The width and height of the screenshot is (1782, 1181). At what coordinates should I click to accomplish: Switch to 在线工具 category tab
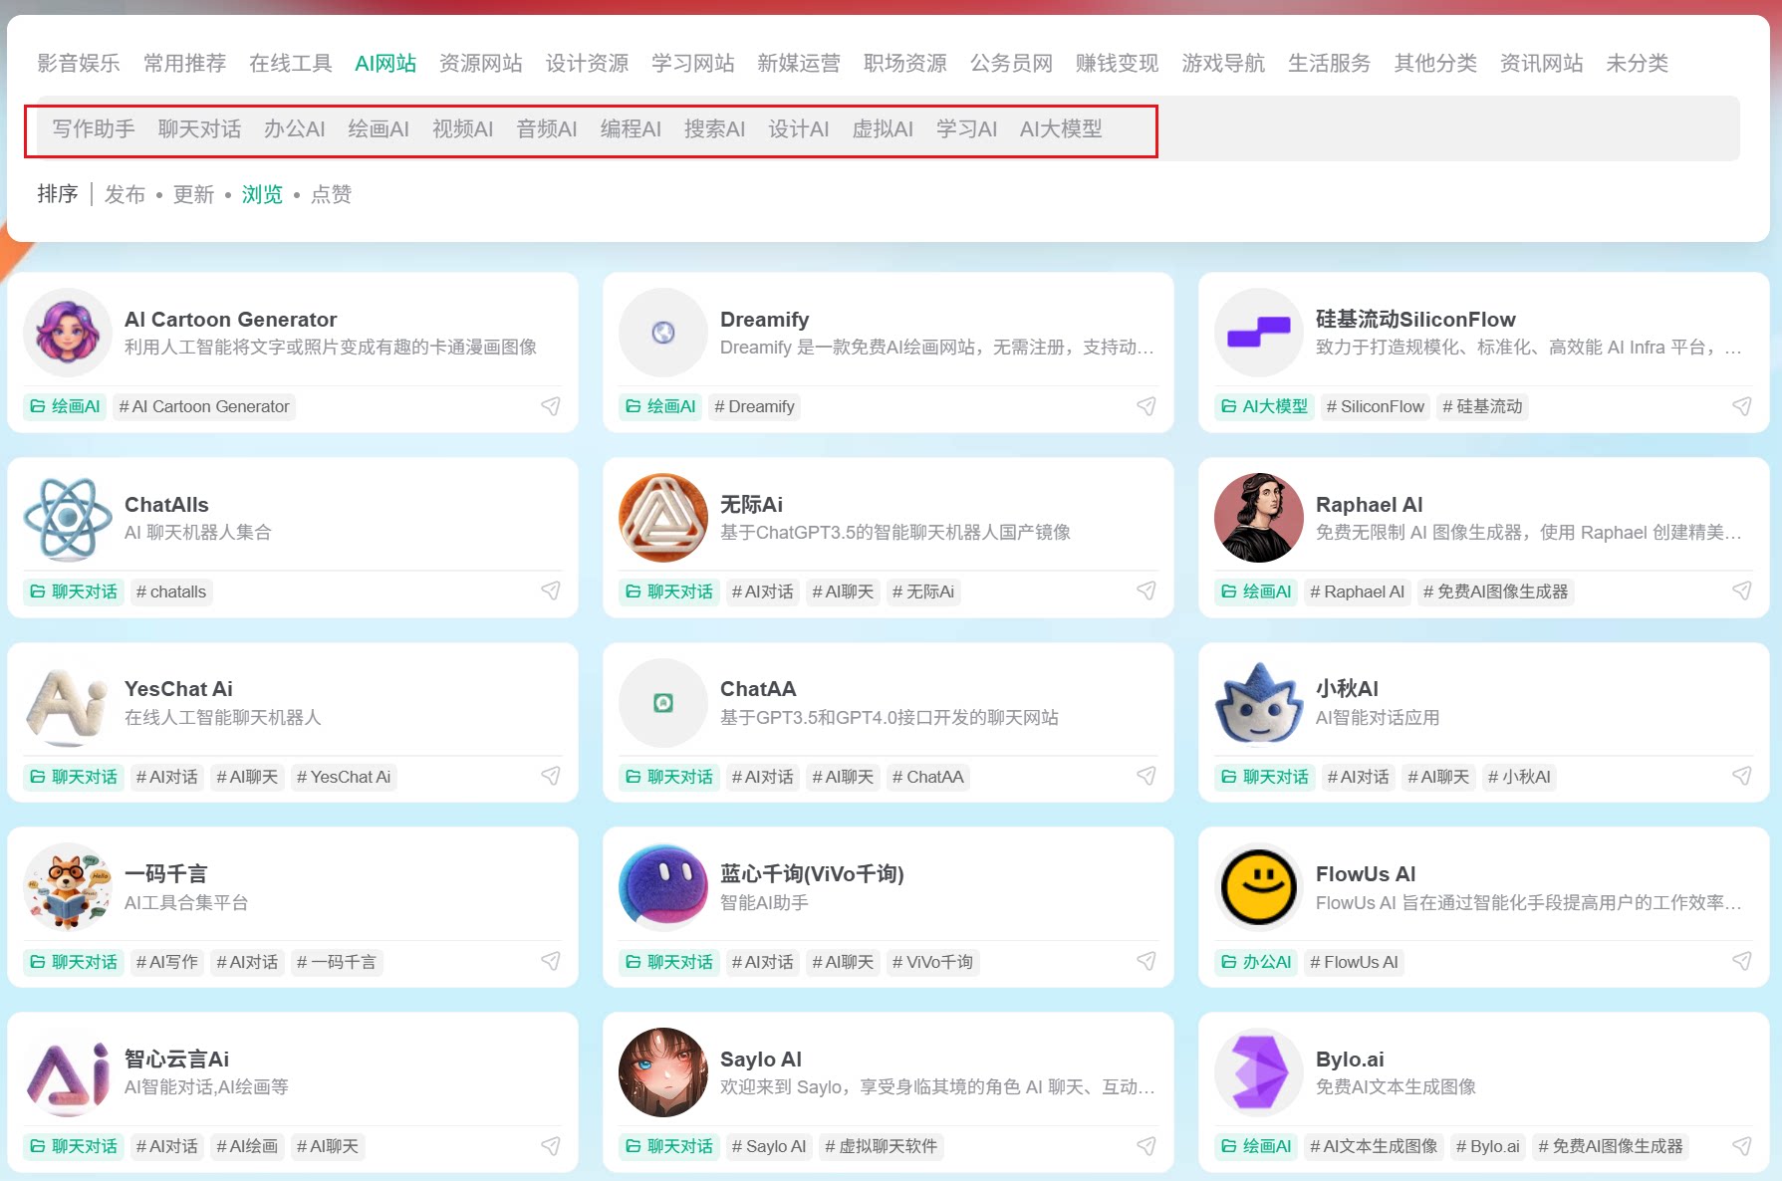point(291,64)
